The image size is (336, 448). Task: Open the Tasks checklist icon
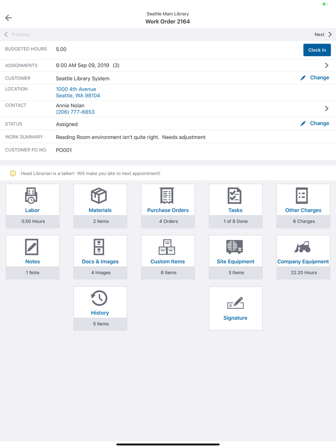(x=235, y=195)
